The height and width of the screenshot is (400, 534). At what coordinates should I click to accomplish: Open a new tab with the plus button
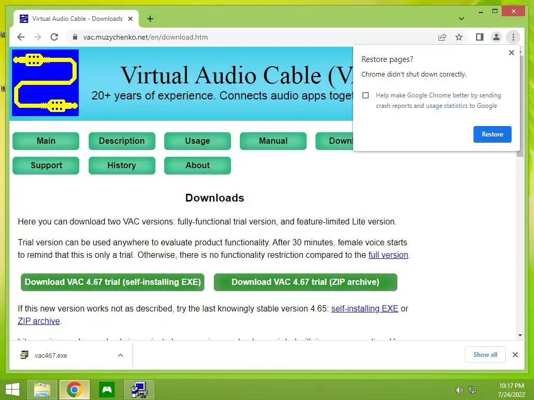(150, 19)
